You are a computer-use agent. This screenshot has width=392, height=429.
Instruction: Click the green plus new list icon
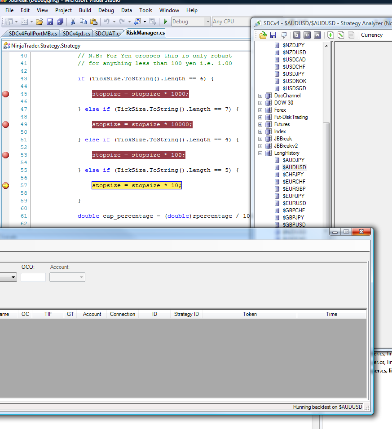330,35
